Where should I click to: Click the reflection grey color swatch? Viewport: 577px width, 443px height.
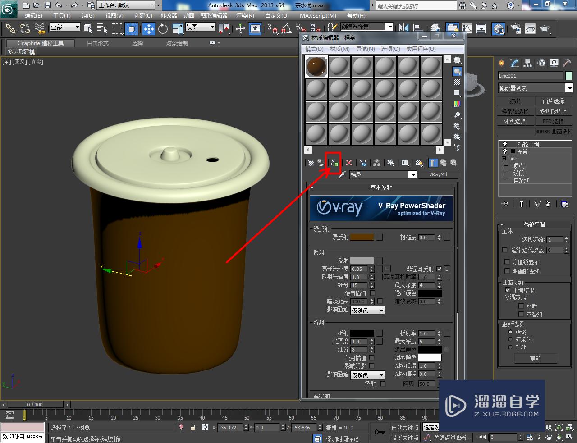pos(362,260)
